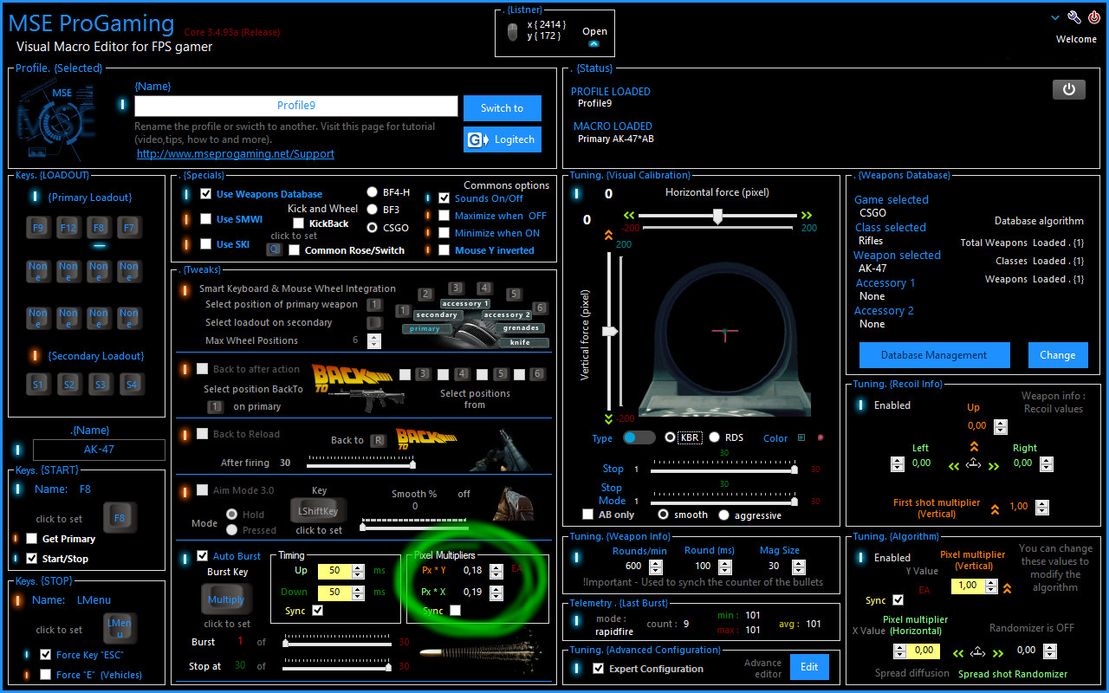Select the S2 secondary loadout key
The width and height of the screenshot is (1109, 693).
[x=68, y=384]
